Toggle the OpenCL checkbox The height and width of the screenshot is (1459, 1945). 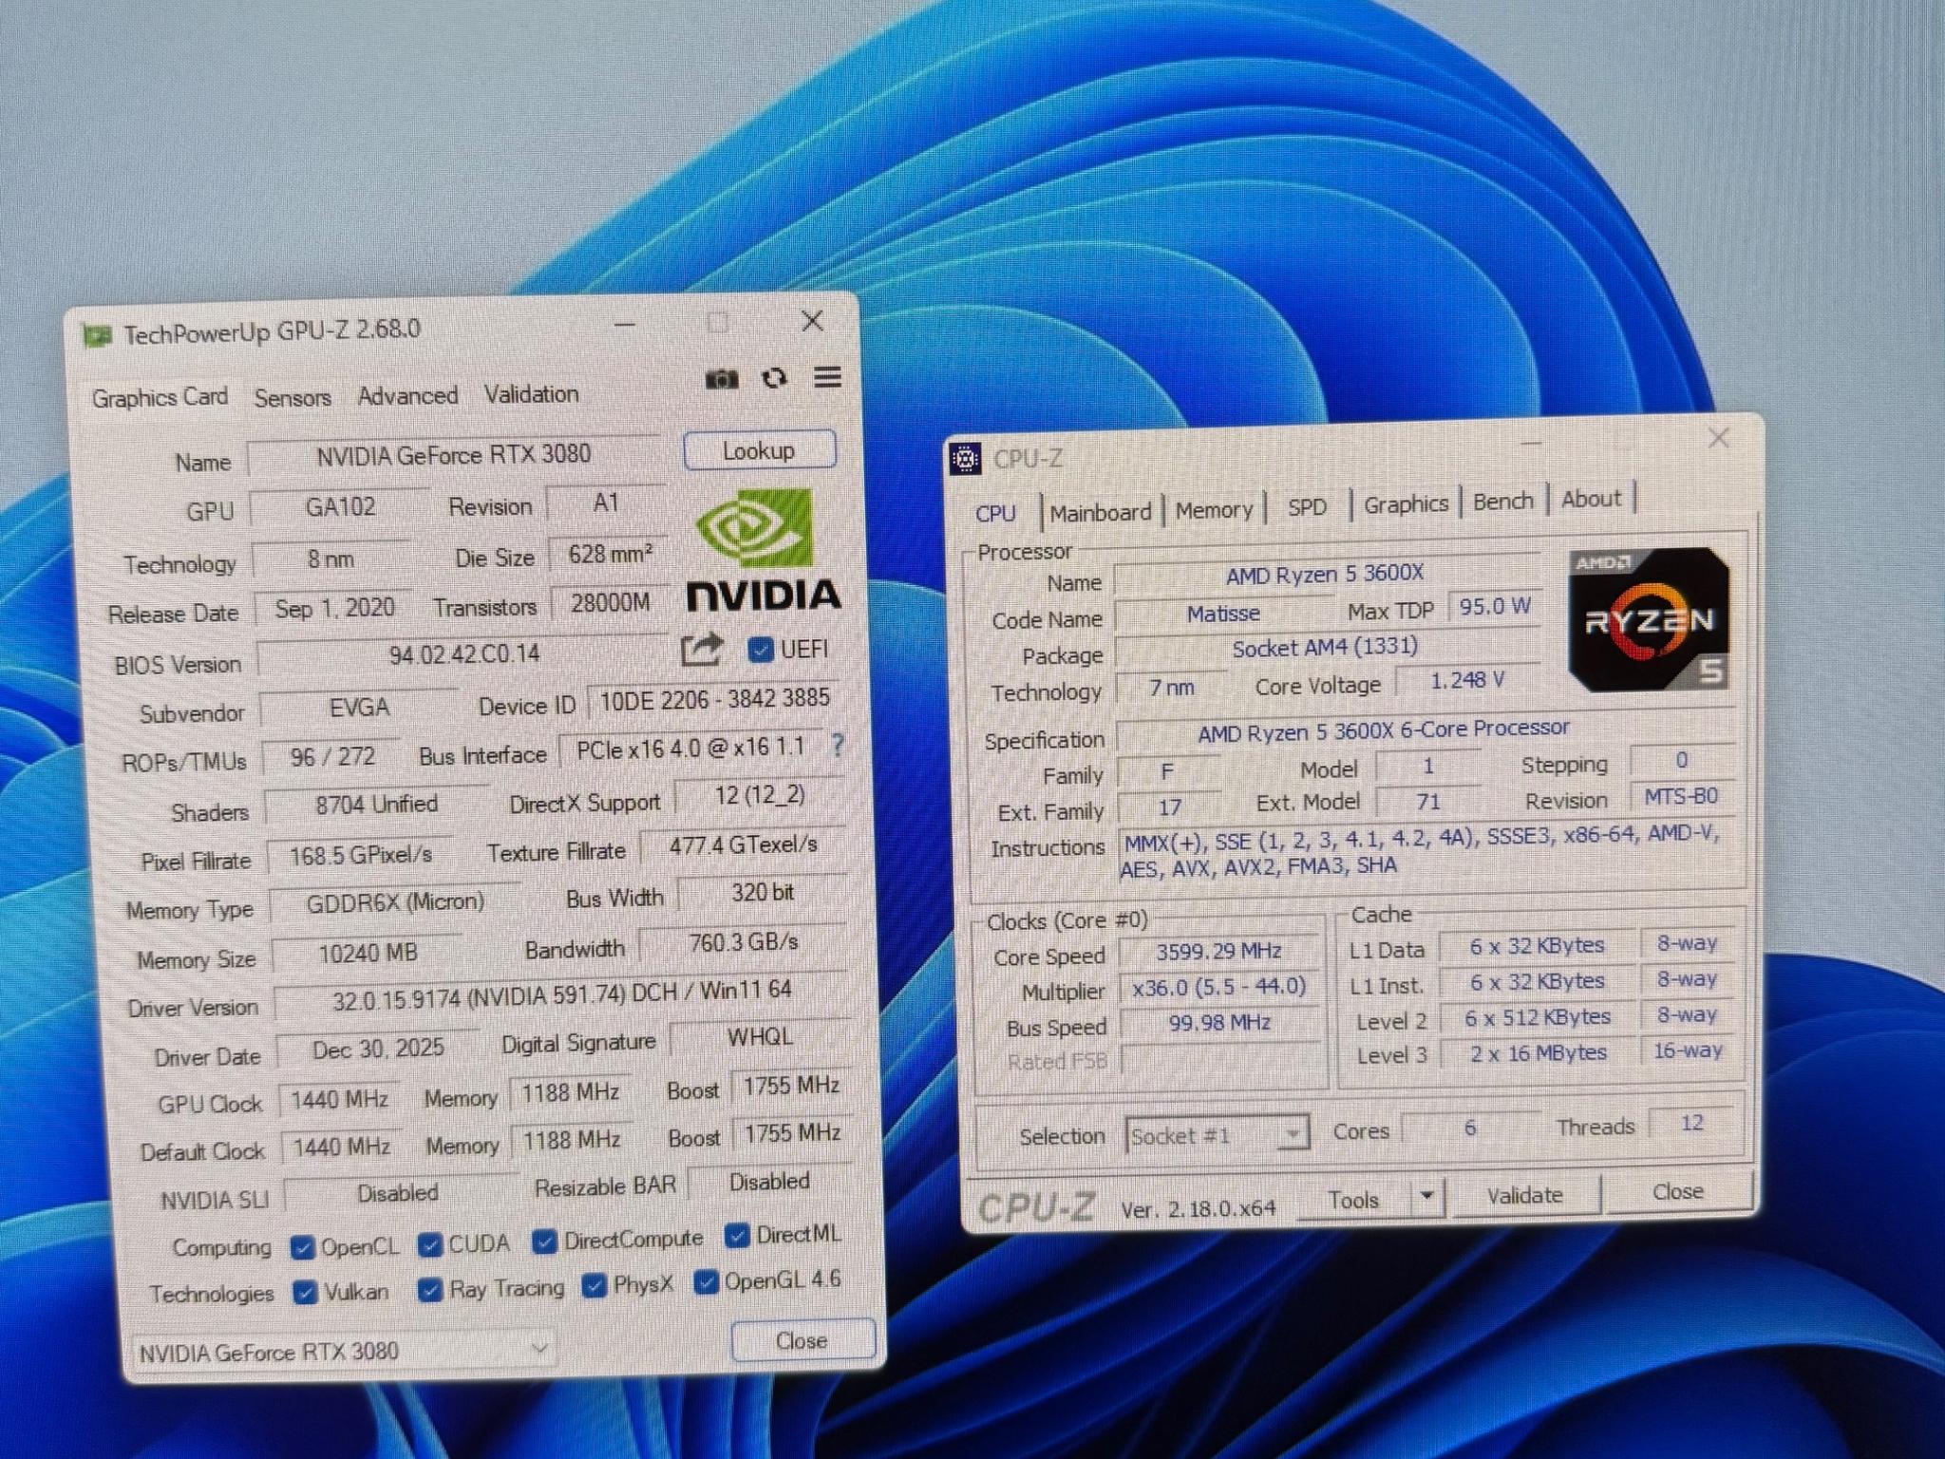point(303,1247)
